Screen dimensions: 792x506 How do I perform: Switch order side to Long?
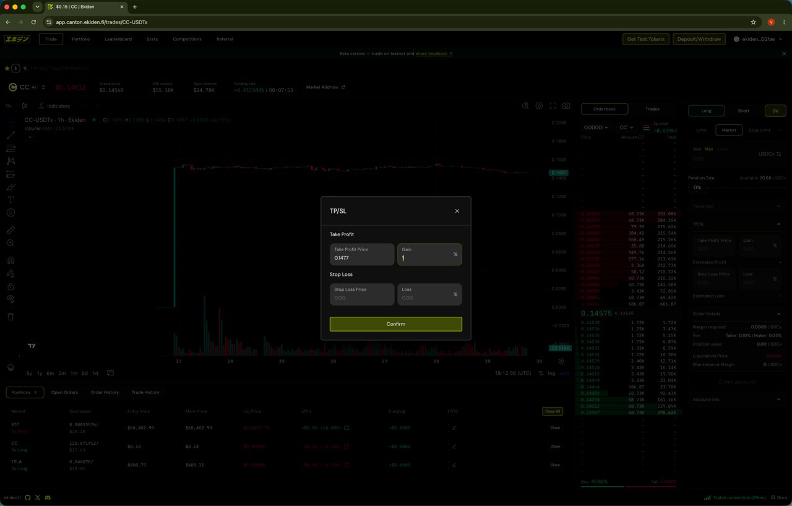[706, 111]
